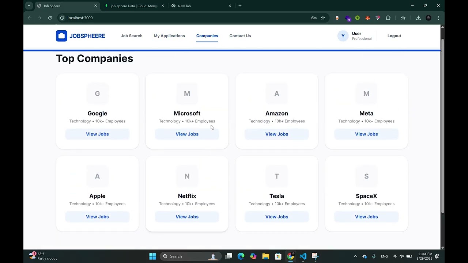Click the Meta M logo tile
The height and width of the screenshot is (263, 468).
(366, 94)
